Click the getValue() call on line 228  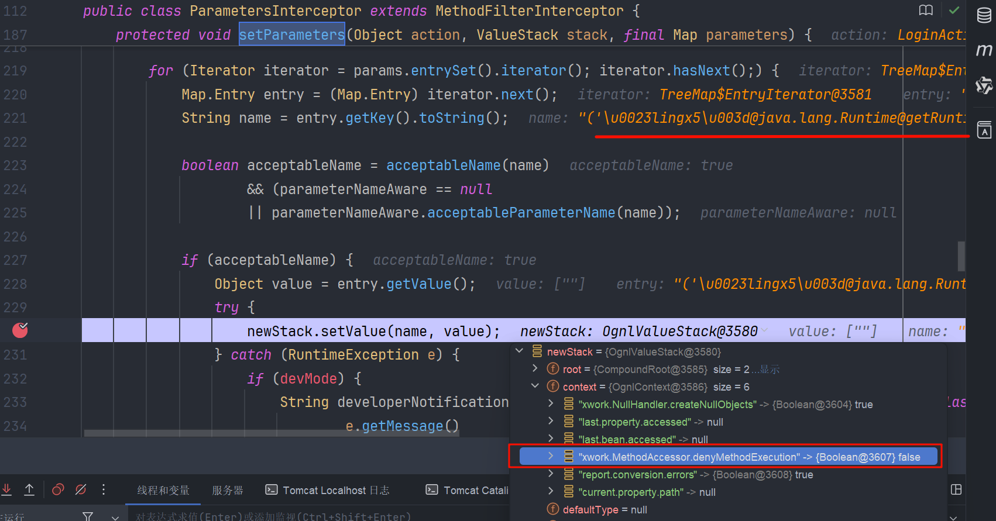coord(427,284)
